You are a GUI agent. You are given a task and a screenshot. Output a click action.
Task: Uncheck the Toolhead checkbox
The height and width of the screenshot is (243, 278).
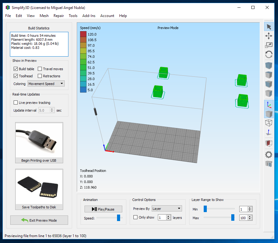[15, 76]
